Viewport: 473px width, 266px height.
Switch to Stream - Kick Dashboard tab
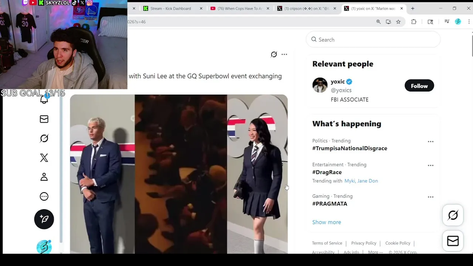171,8
